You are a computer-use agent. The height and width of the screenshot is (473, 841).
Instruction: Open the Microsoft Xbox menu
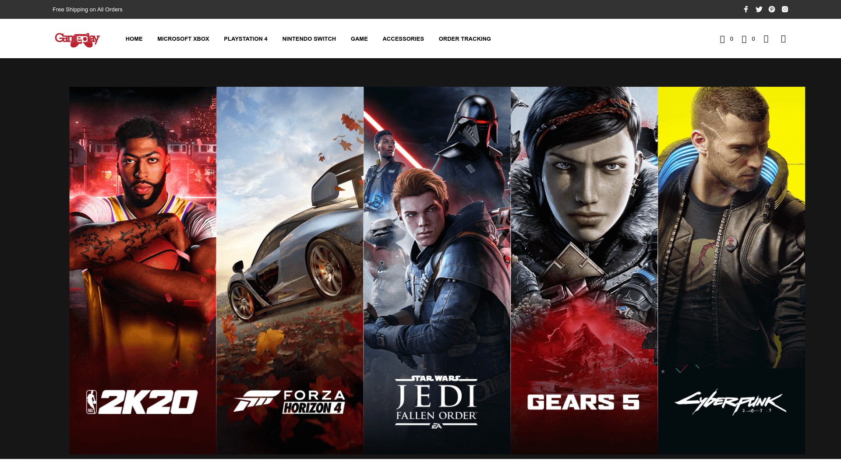coord(183,39)
